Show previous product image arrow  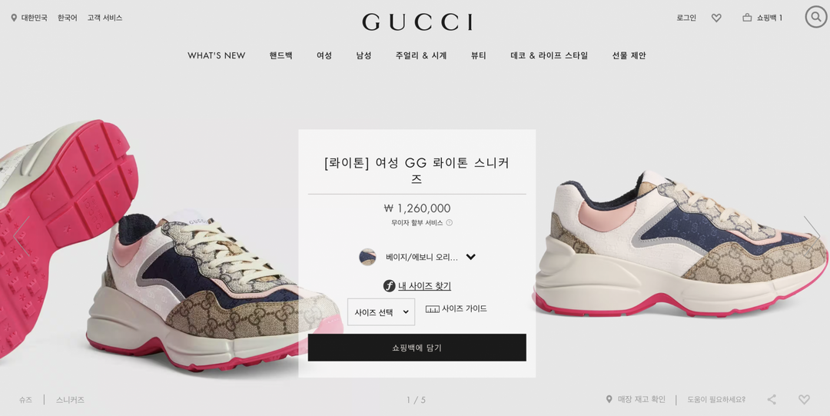pyautogui.click(x=22, y=236)
